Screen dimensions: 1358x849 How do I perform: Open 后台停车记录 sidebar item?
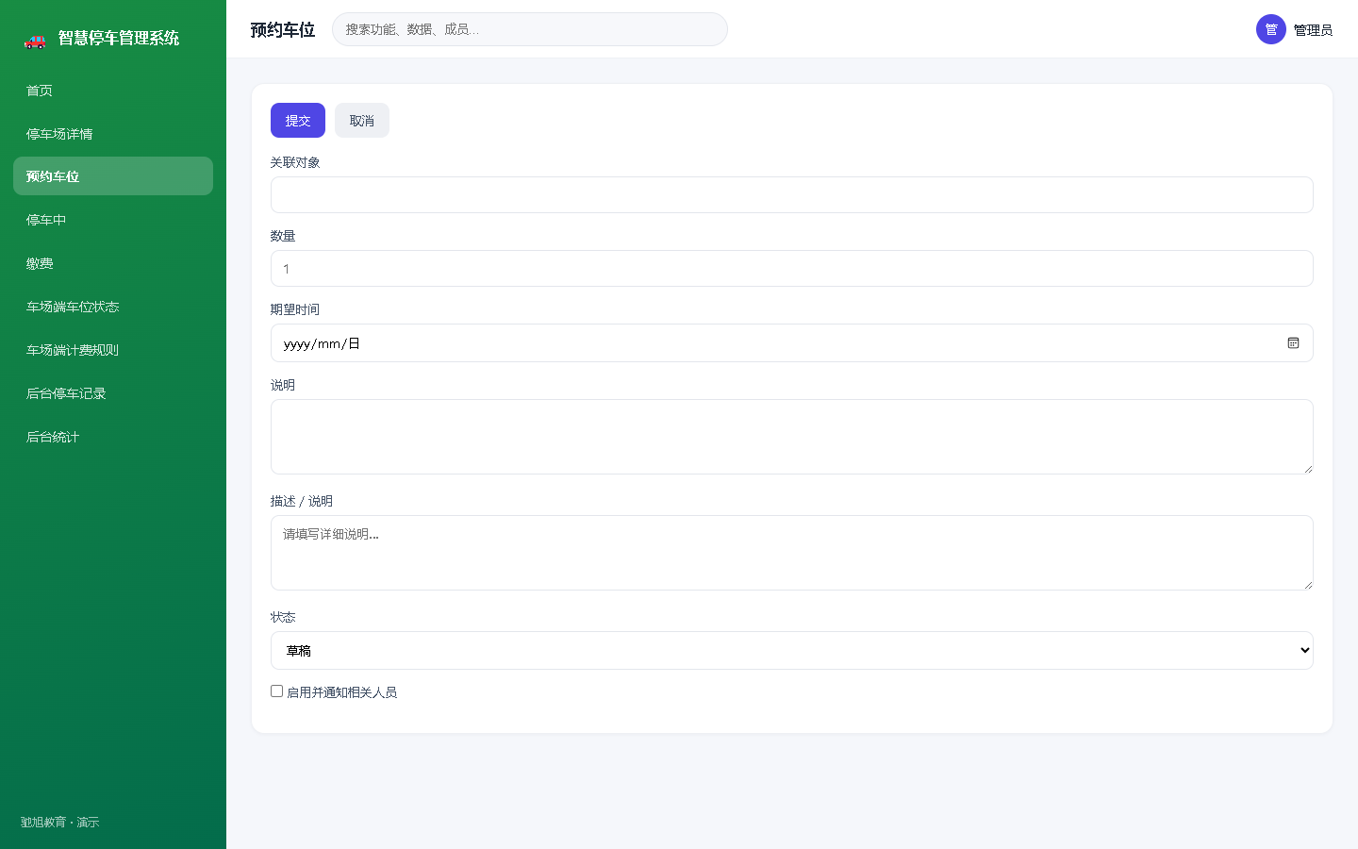click(x=113, y=393)
